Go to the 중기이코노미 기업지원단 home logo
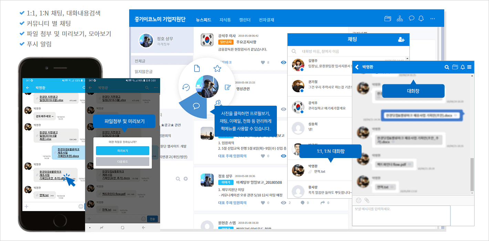Screen dimensions: 489x241 click(160, 19)
